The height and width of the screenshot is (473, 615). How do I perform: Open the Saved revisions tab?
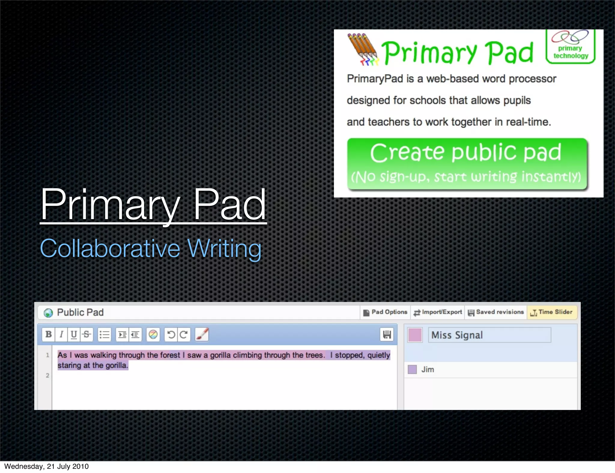pyautogui.click(x=496, y=312)
